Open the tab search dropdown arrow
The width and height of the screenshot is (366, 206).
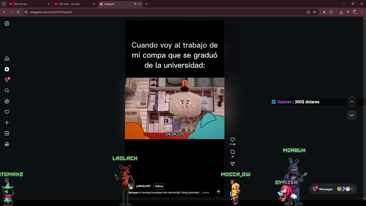[4, 4]
